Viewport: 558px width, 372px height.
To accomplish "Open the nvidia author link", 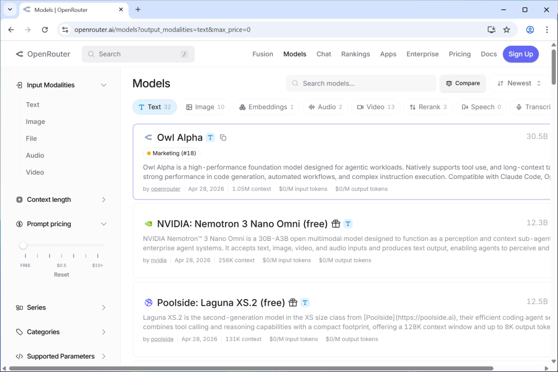I will [x=159, y=261].
